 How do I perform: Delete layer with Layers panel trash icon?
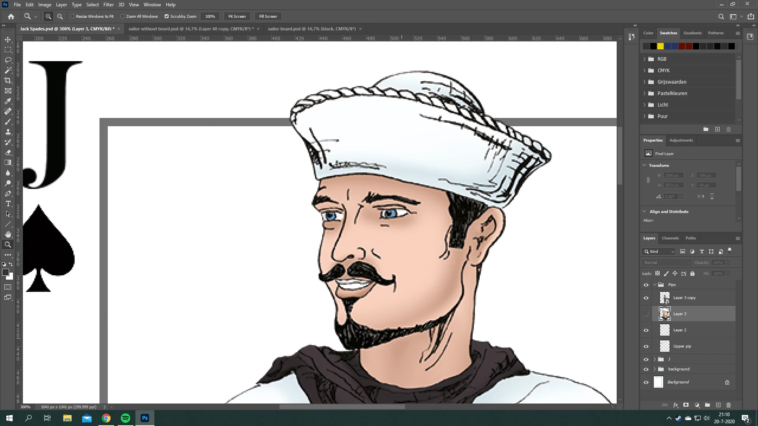[729, 405]
